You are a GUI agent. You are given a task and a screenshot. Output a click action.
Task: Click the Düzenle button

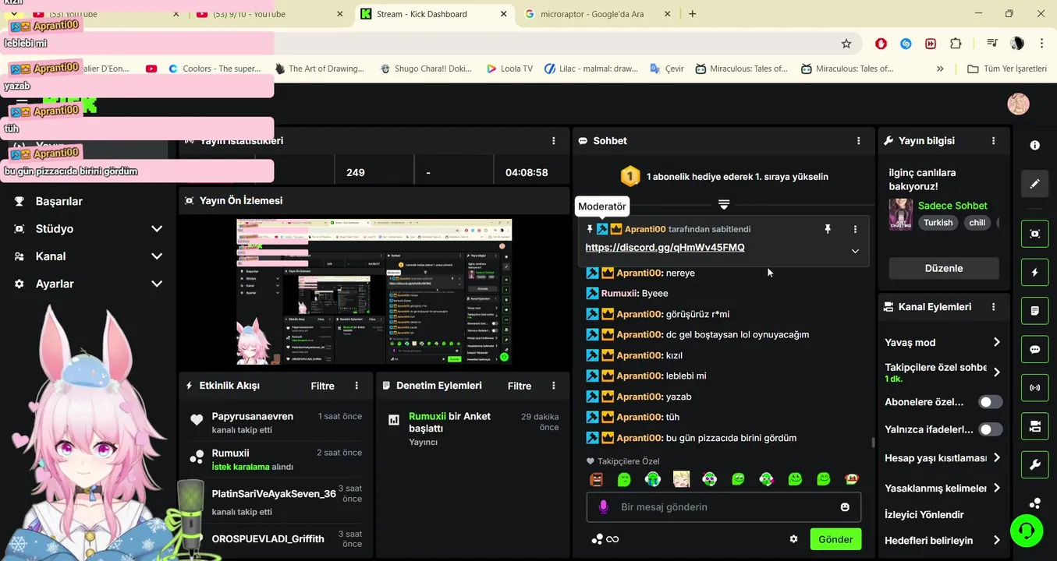[944, 268]
